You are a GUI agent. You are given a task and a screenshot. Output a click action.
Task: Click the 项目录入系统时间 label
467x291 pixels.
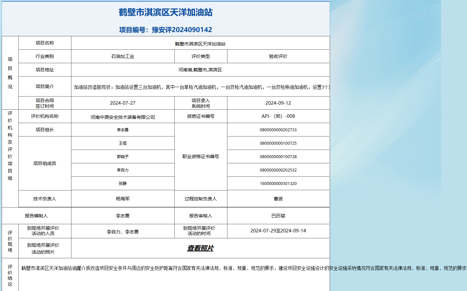click(x=201, y=103)
